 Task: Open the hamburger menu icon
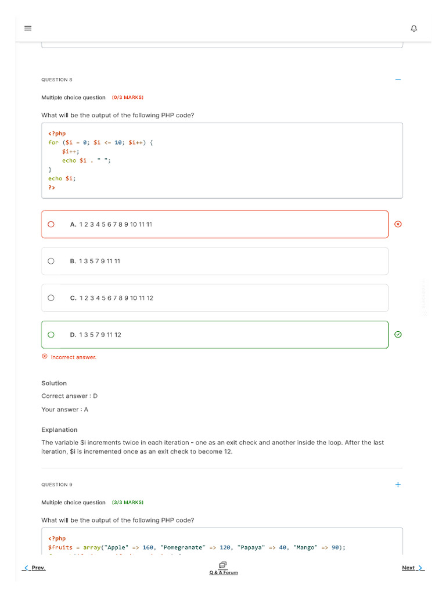[28, 28]
